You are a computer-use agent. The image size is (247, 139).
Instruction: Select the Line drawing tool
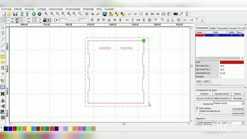tap(3, 39)
